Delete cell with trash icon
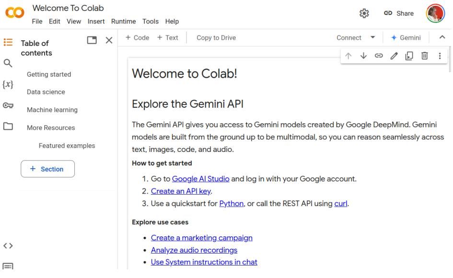This screenshot has height=278, width=453. pyautogui.click(x=424, y=56)
